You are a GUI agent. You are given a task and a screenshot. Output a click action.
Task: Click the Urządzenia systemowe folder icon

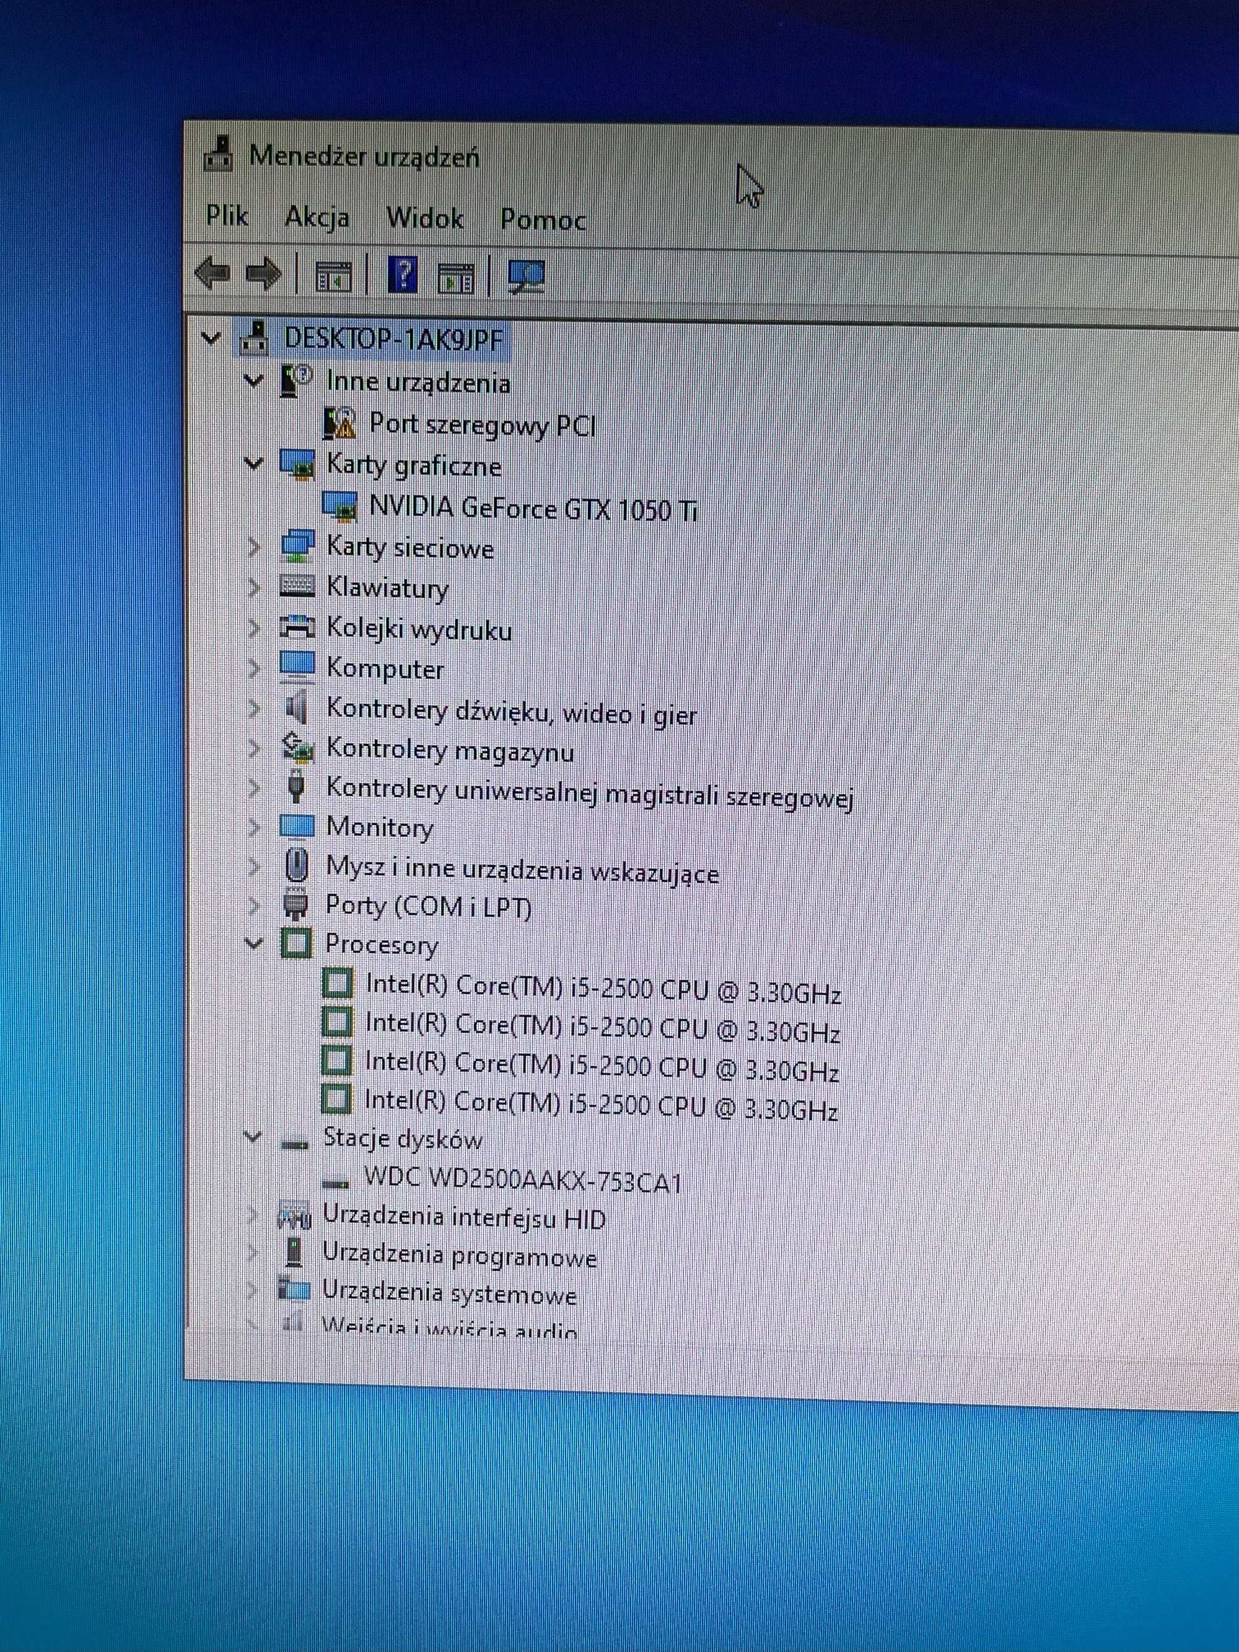[x=294, y=1289]
